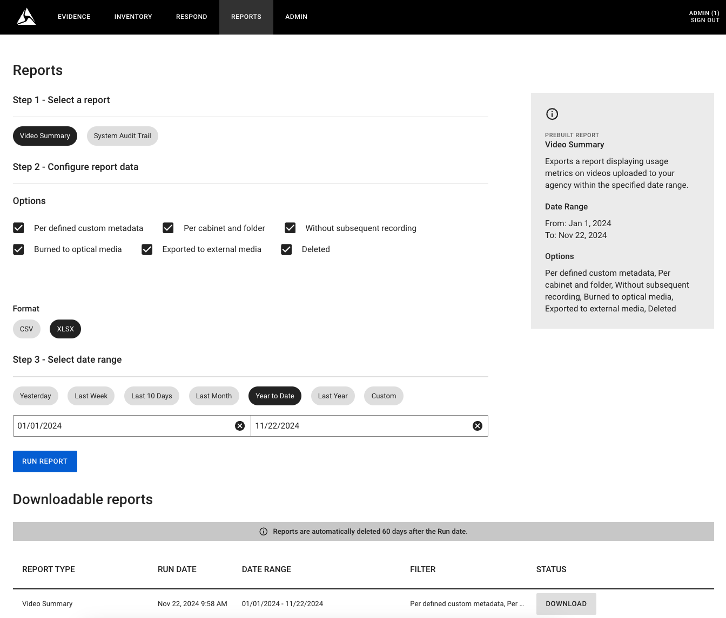Click info icon beside auto-deletion notice
726x618 pixels.
(x=264, y=532)
